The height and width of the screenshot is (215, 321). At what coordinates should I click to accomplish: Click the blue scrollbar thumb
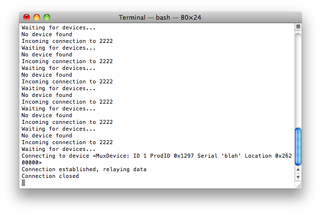coord(298,147)
